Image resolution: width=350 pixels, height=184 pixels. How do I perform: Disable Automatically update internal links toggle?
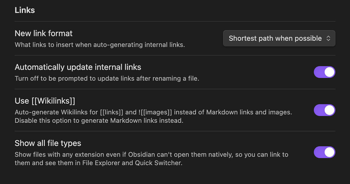324,72
